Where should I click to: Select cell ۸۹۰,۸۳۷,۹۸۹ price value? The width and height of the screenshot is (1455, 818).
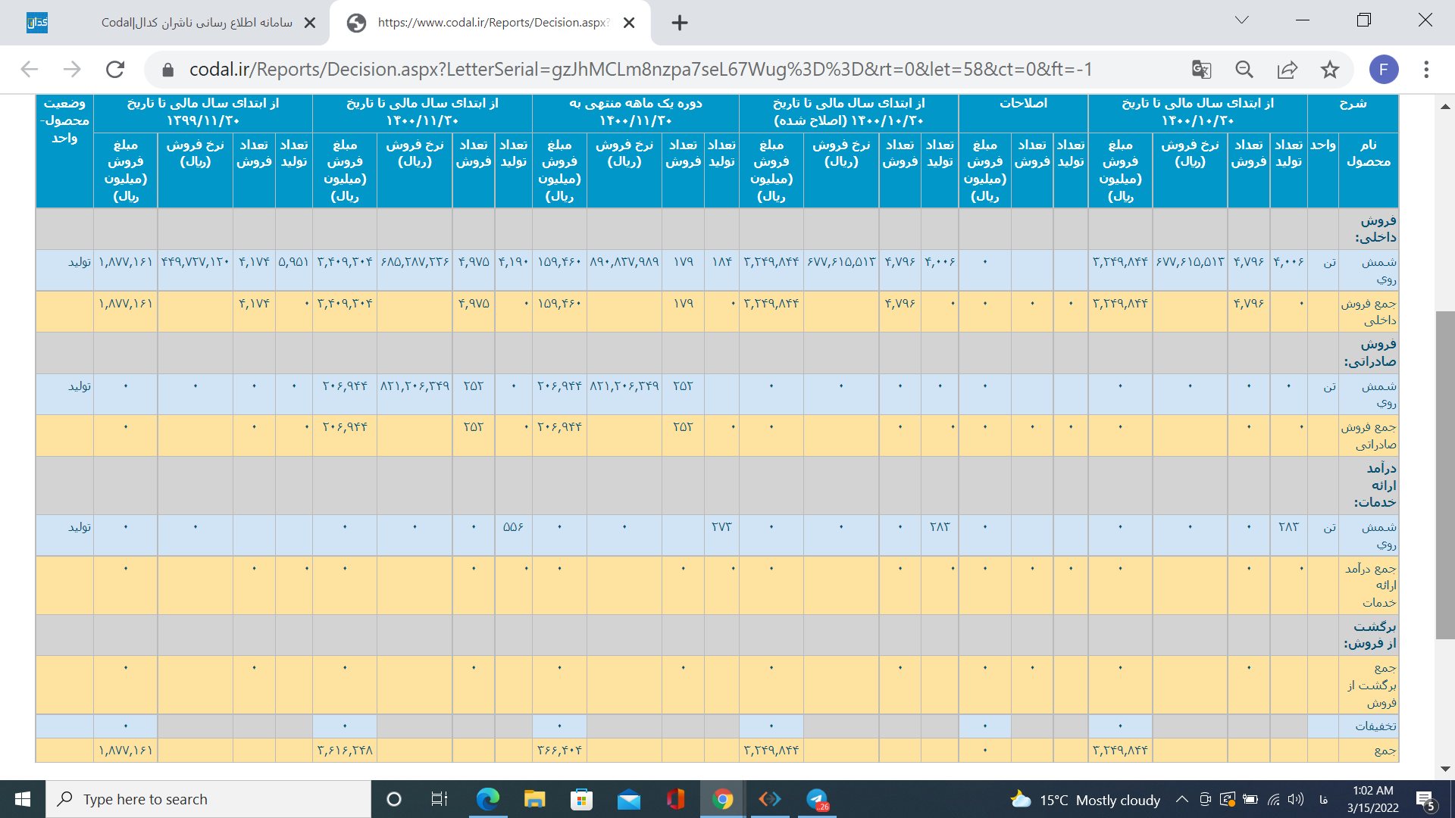point(624,262)
